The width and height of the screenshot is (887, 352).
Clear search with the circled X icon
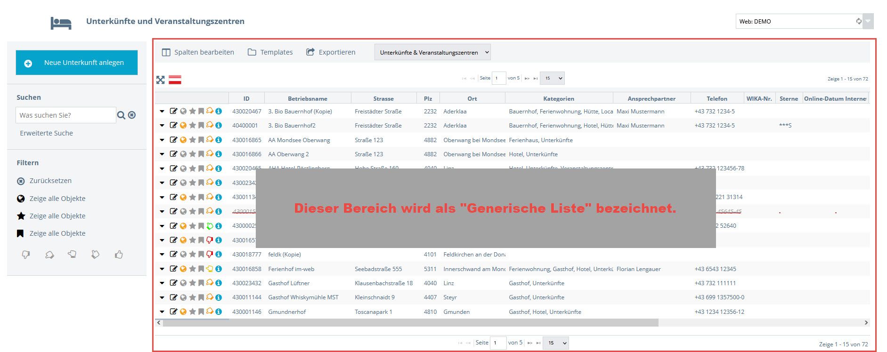pyautogui.click(x=132, y=115)
